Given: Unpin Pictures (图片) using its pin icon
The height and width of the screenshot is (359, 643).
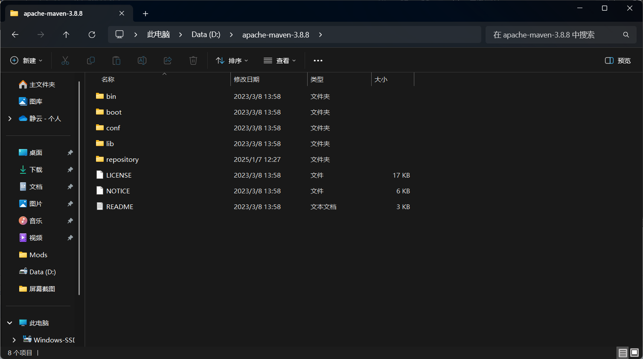Looking at the screenshot, I should tap(70, 204).
